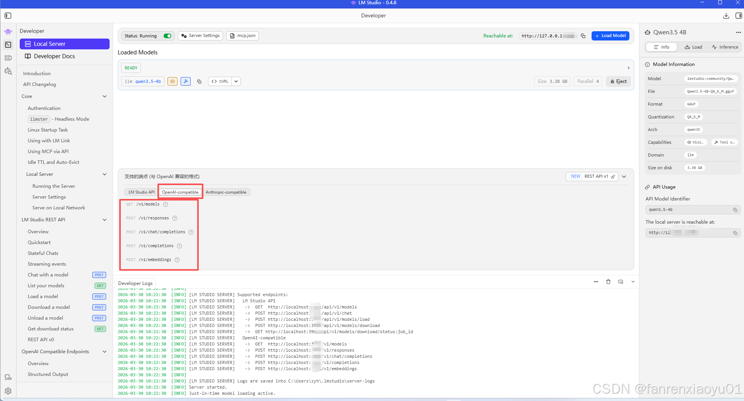Click the Load Model button
Viewport: 744px width, 401px height.
(610, 36)
